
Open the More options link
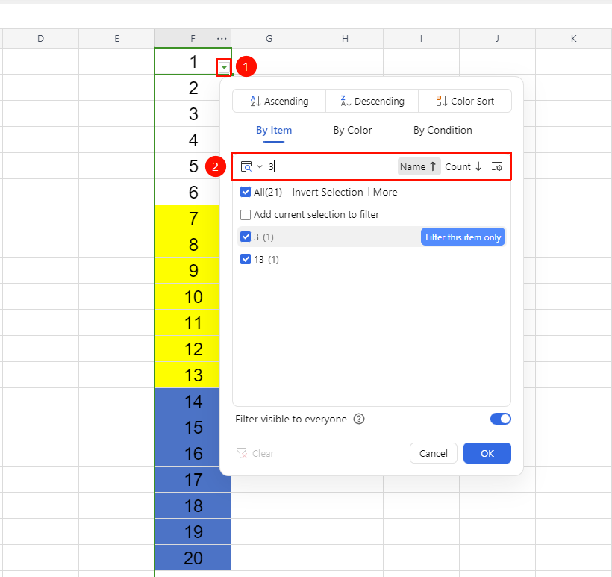pyautogui.click(x=385, y=192)
